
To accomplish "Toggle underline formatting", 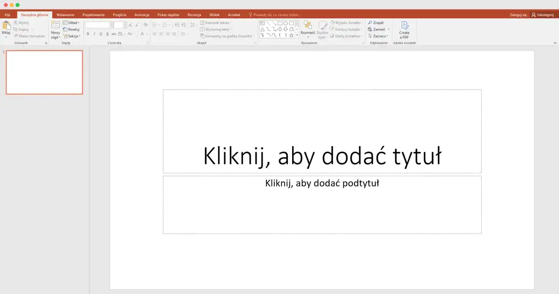I will tap(101, 34).
